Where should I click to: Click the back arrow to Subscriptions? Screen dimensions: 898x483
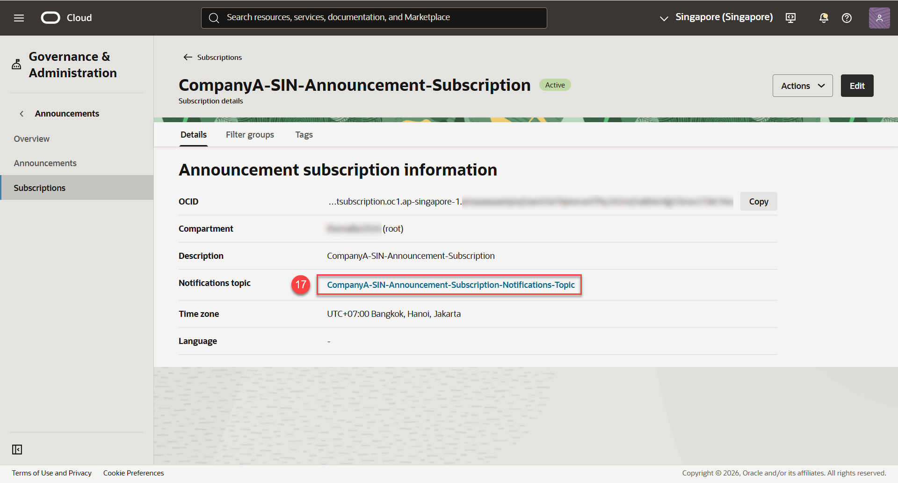tap(188, 57)
